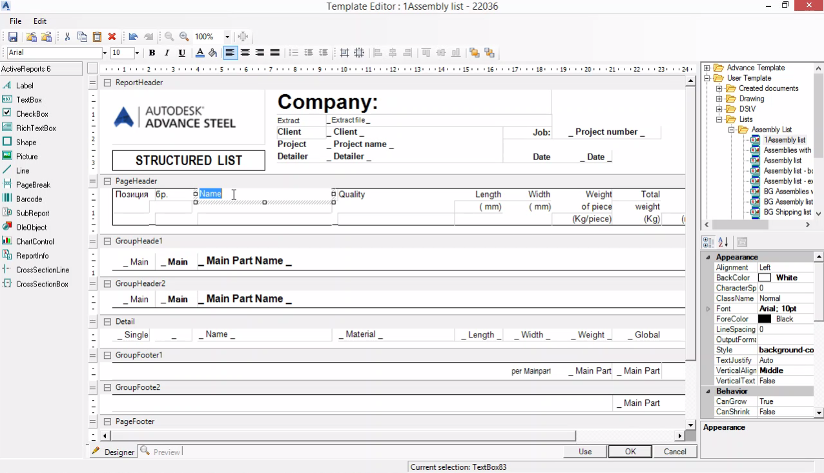Image resolution: width=824 pixels, height=473 pixels.
Task: Click the Use button
Action: click(x=585, y=452)
